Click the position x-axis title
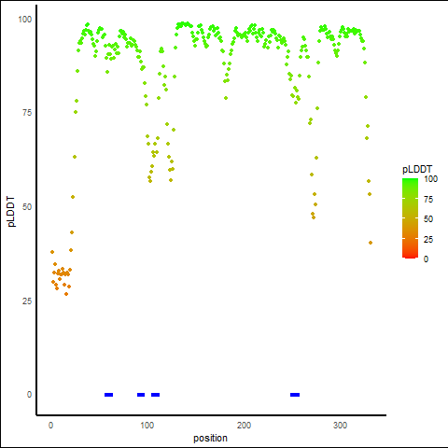This screenshot has width=448, height=448. pyautogui.click(x=210, y=438)
